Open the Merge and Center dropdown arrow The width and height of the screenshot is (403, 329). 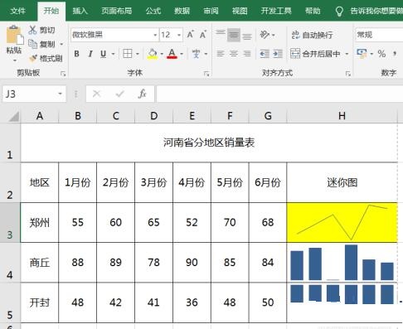point(347,54)
